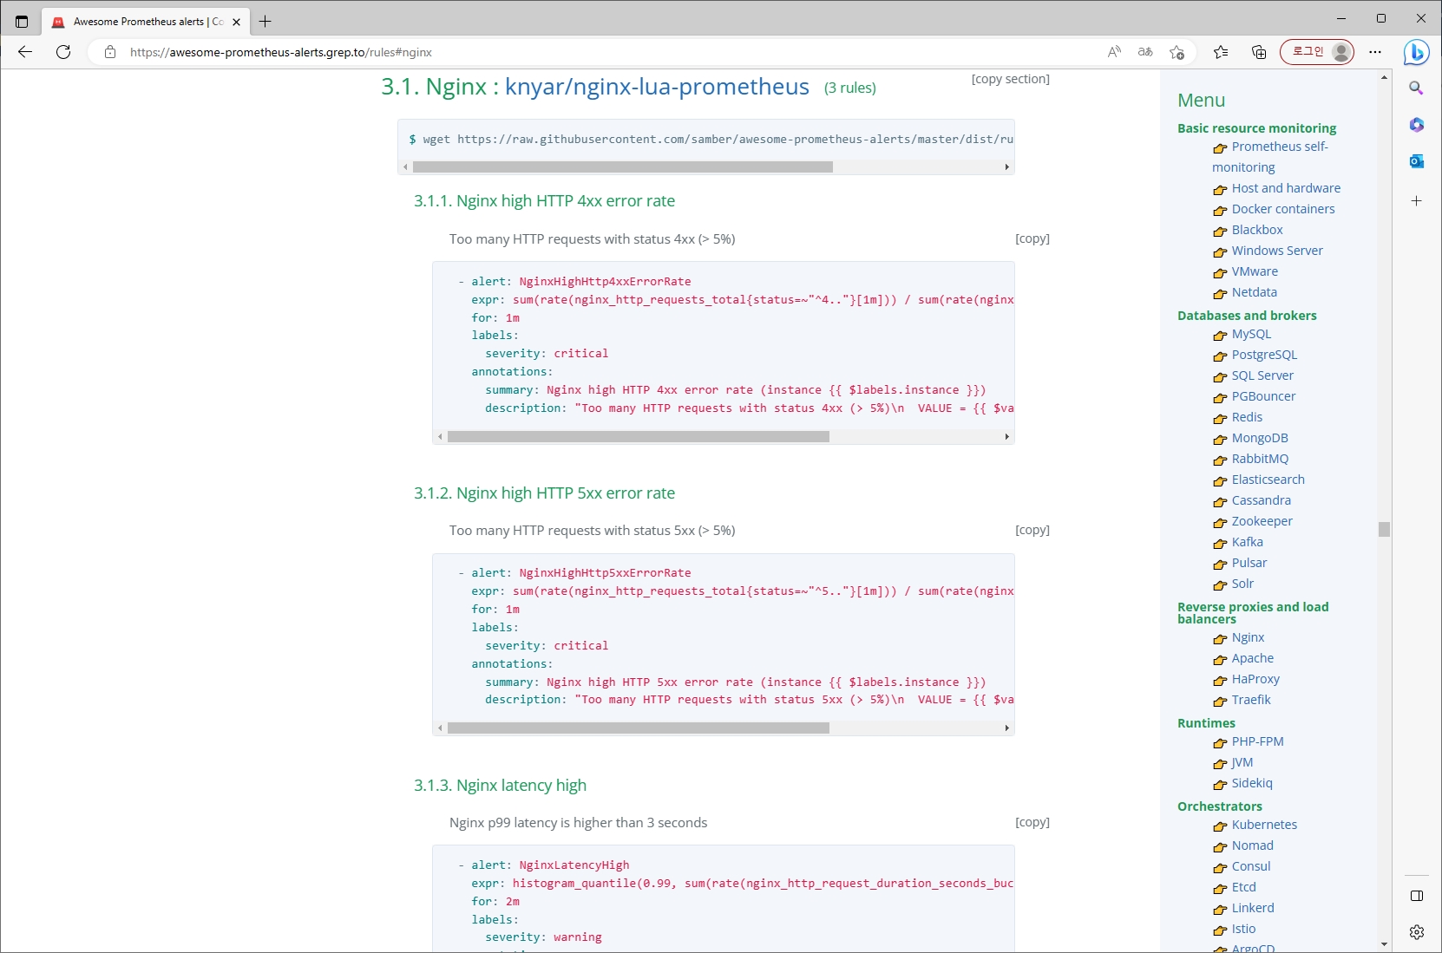Open the Nginx menu link

(1248, 637)
